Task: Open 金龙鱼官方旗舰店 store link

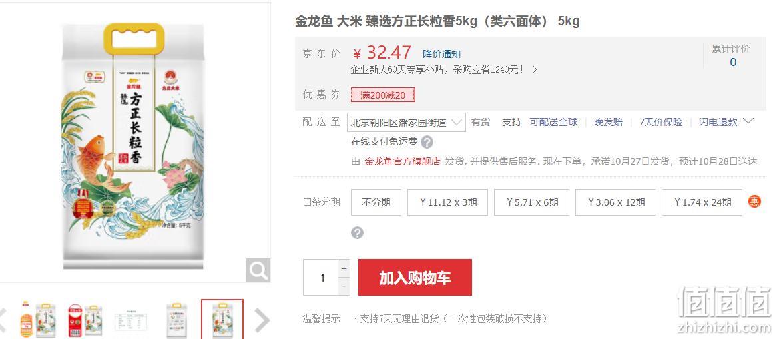Action: coord(402,161)
